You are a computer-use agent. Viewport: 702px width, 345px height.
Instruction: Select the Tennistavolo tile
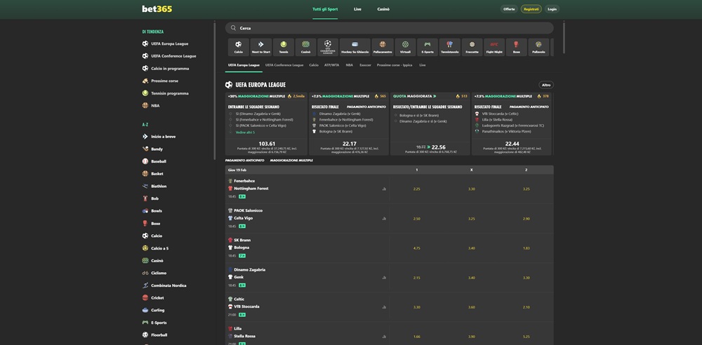pos(450,47)
